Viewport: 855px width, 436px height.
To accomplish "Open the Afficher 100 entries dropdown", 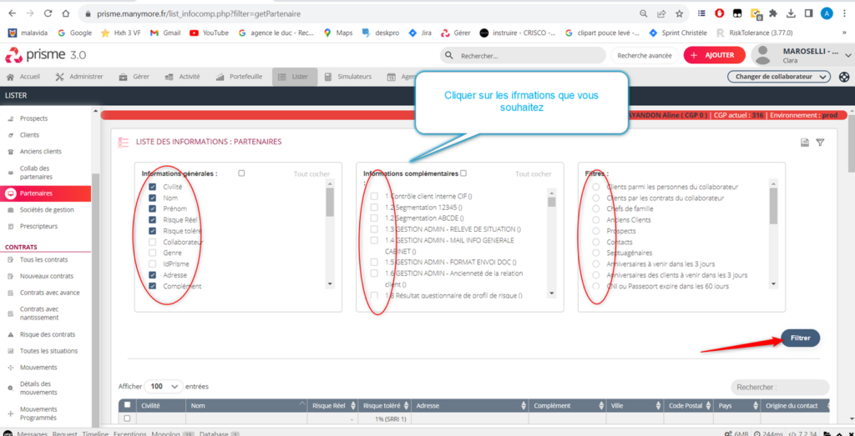I will click(164, 387).
